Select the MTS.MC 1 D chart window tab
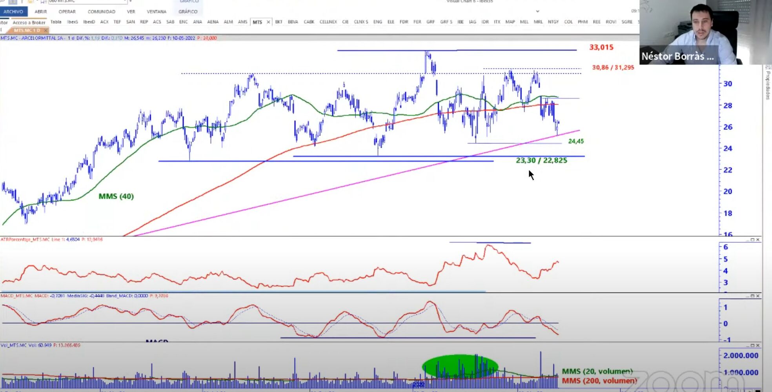This screenshot has width=772, height=392. [x=27, y=30]
